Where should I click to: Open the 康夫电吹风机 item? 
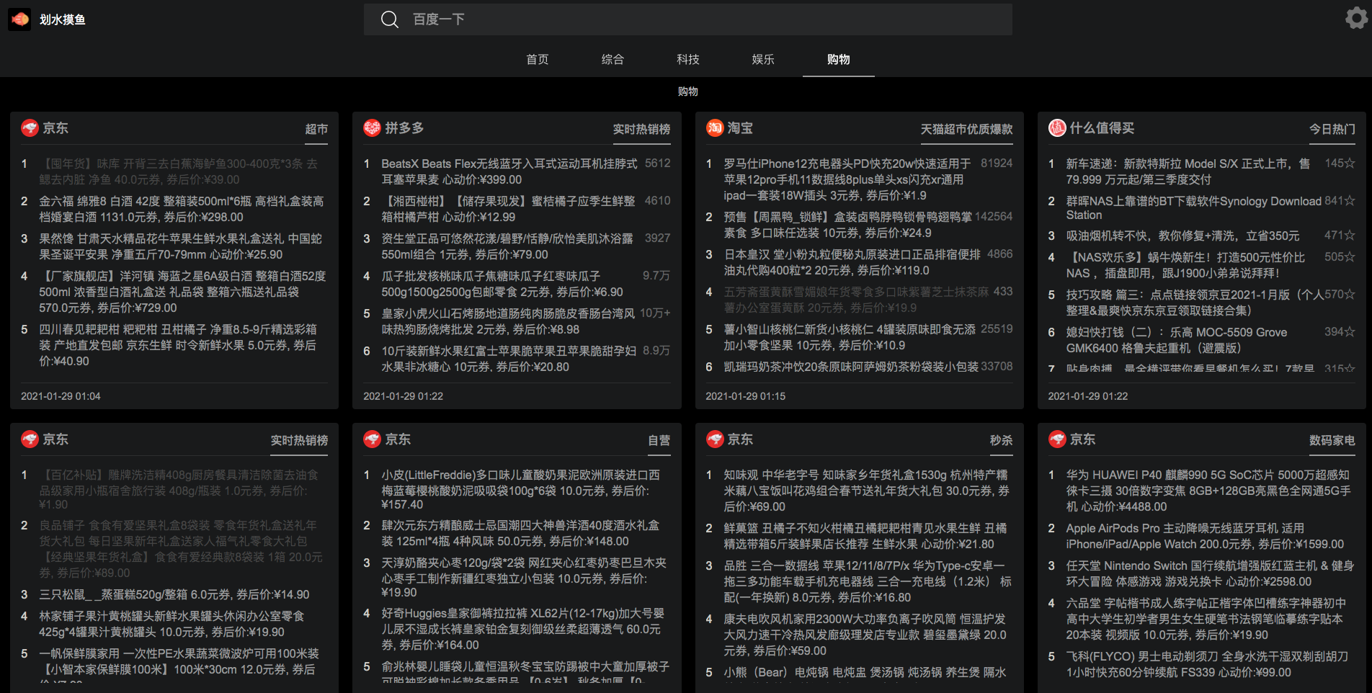point(865,635)
